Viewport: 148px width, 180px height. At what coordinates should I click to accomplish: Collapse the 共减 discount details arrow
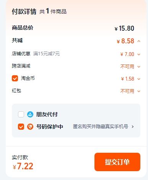pos(139,41)
